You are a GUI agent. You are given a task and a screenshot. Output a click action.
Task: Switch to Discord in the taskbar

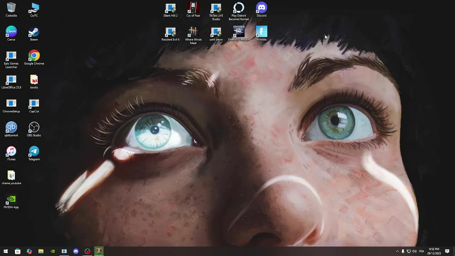pyautogui.click(x=76, y=251)
